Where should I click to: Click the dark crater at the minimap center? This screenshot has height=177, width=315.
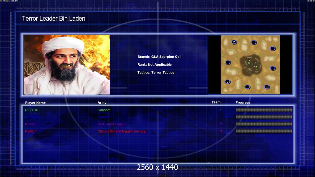click(x=251, y=65)
